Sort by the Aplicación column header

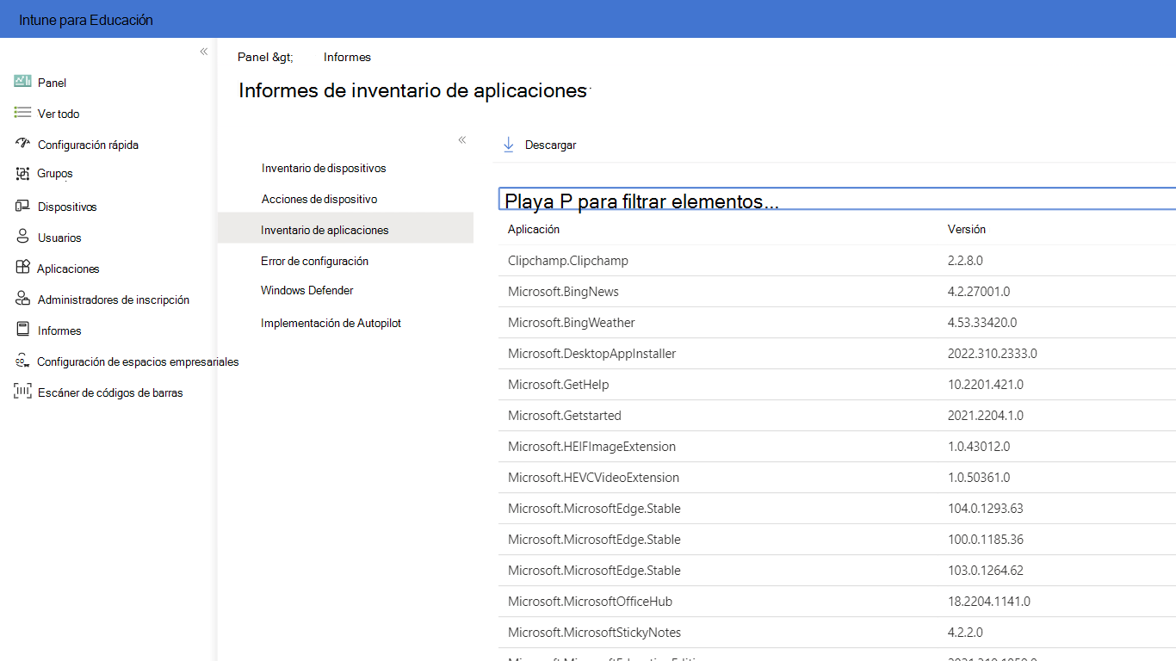pos(534,229)
